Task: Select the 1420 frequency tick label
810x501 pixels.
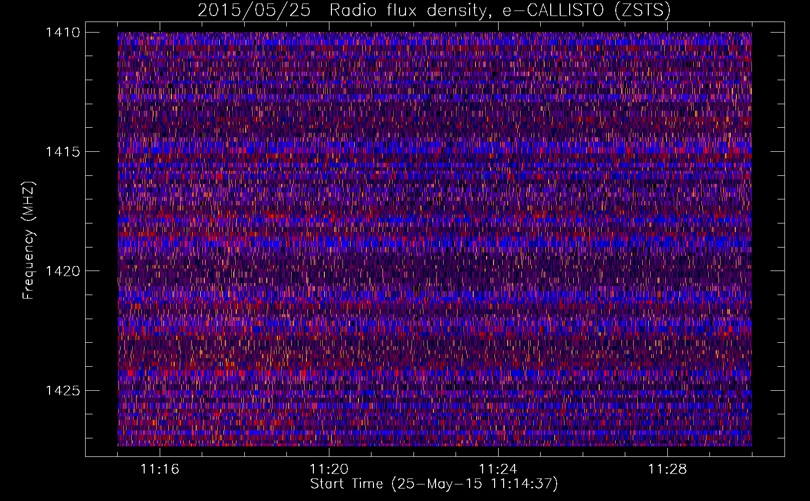Action: [63, 271]
